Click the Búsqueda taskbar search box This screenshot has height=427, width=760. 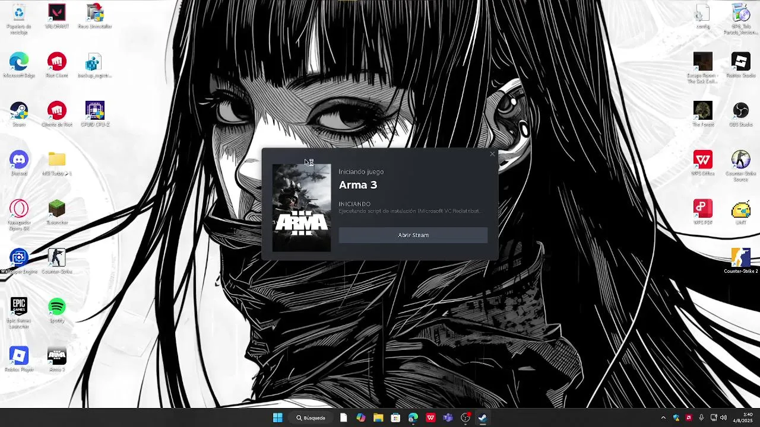click(311, 418)
